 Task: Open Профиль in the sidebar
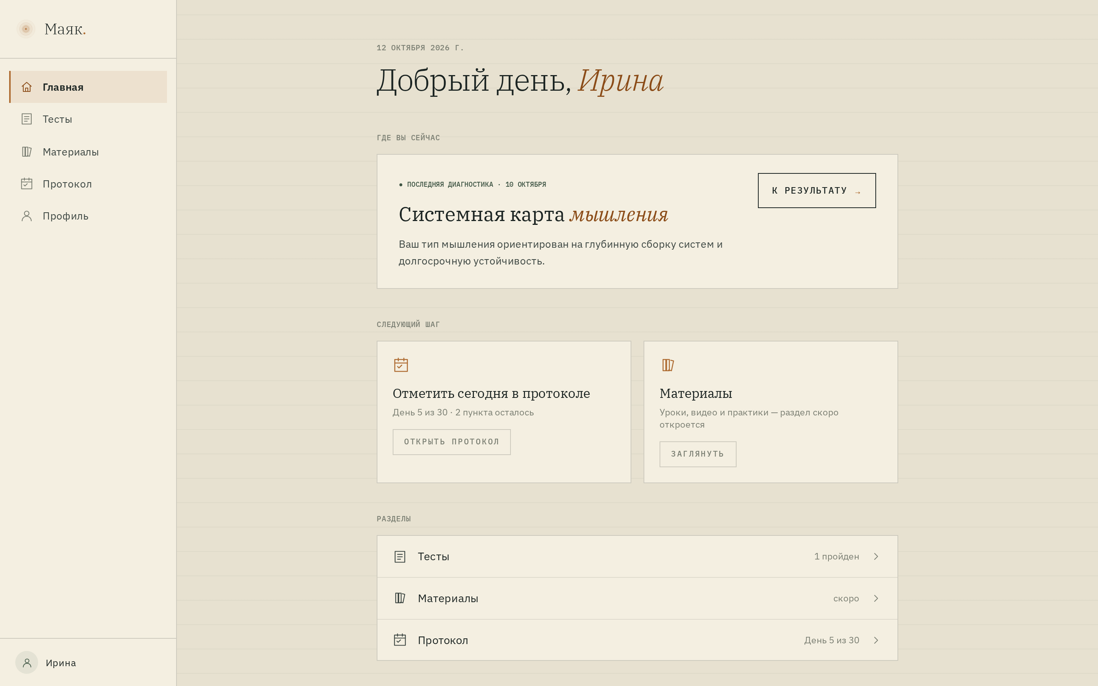88,216
